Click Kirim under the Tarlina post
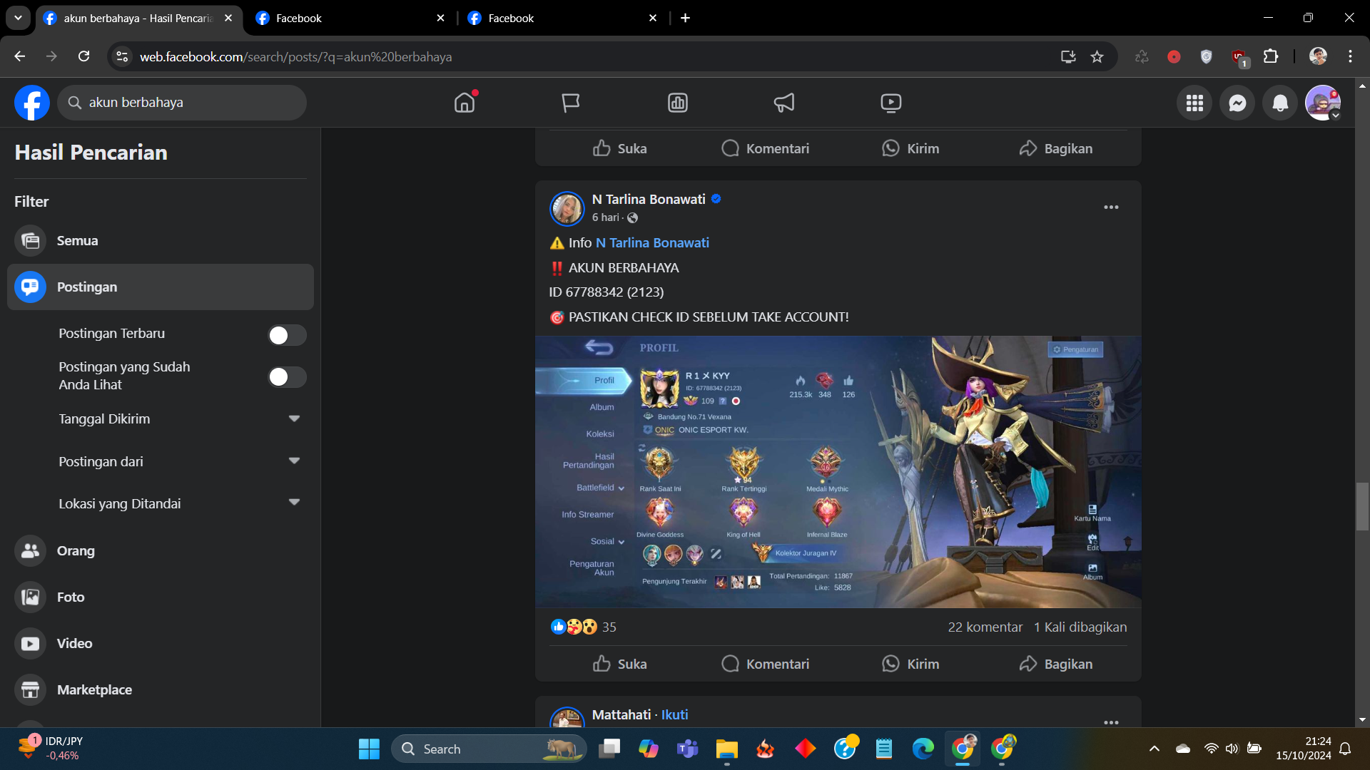This screenshot has width=1370, height=770. 910,664
